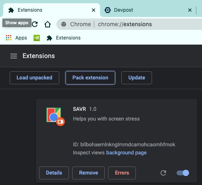Close the Extensions tab
This screenshot has width=202, height=185.
tap(94, 10)
